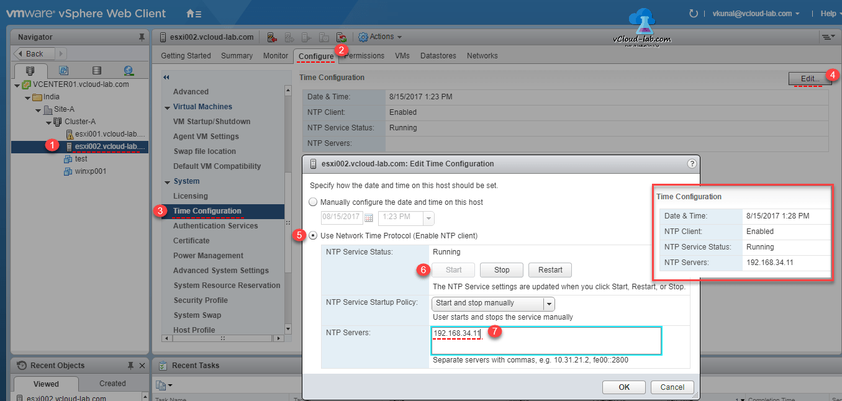The height and width of the screenshot is (401, 842).
Task: Click the Shut Down Host toolbar icon
Action: [x=323, y=37]
